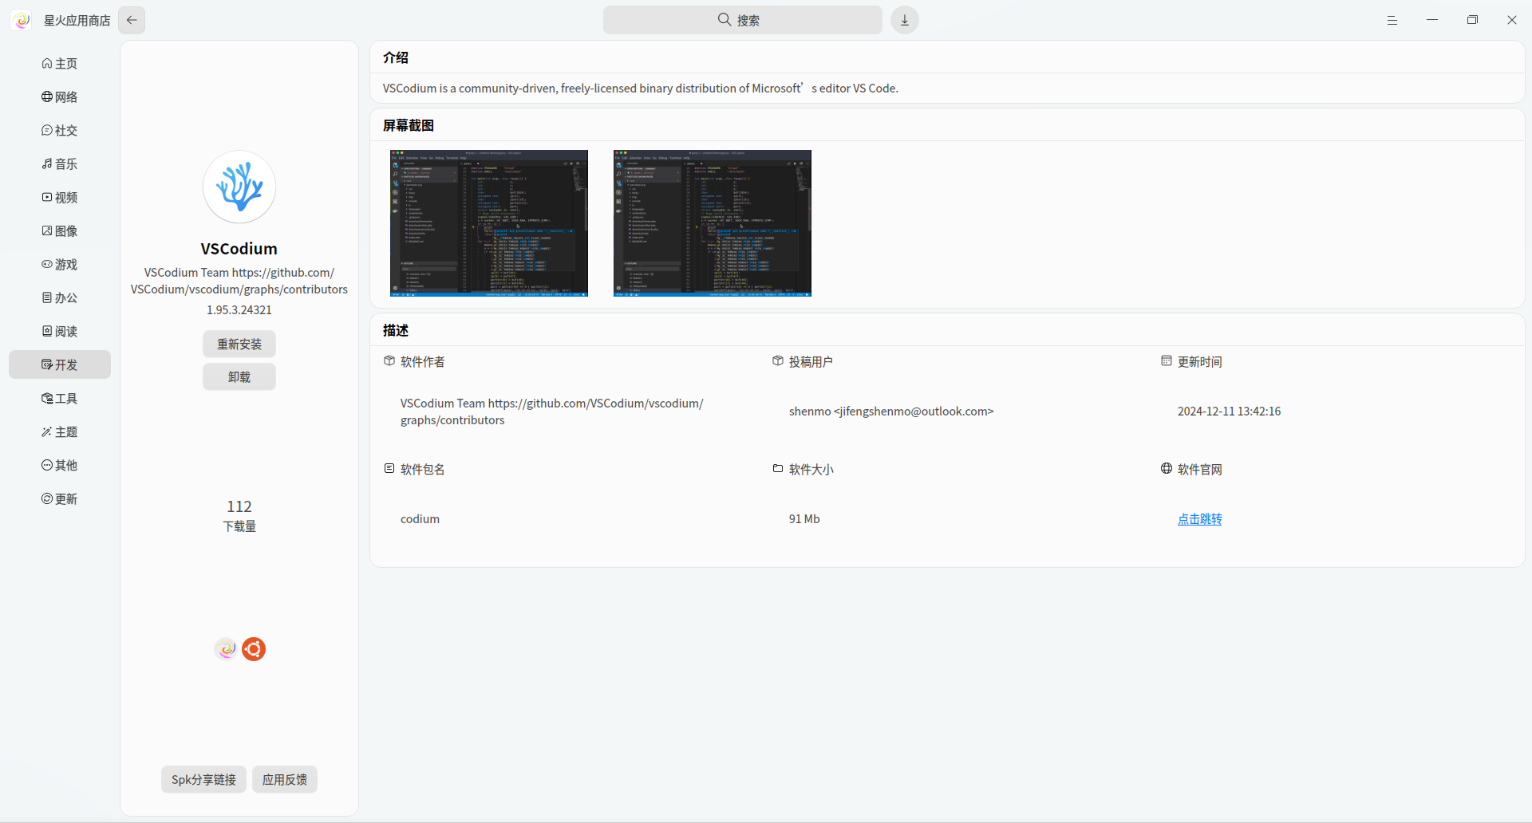Open the 社交 social category
This screenshot has height=823, width=1532.
tap(60, 130)
